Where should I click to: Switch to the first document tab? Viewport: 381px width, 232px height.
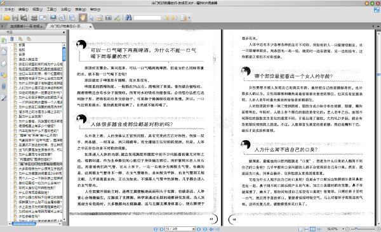coord(26,26)
